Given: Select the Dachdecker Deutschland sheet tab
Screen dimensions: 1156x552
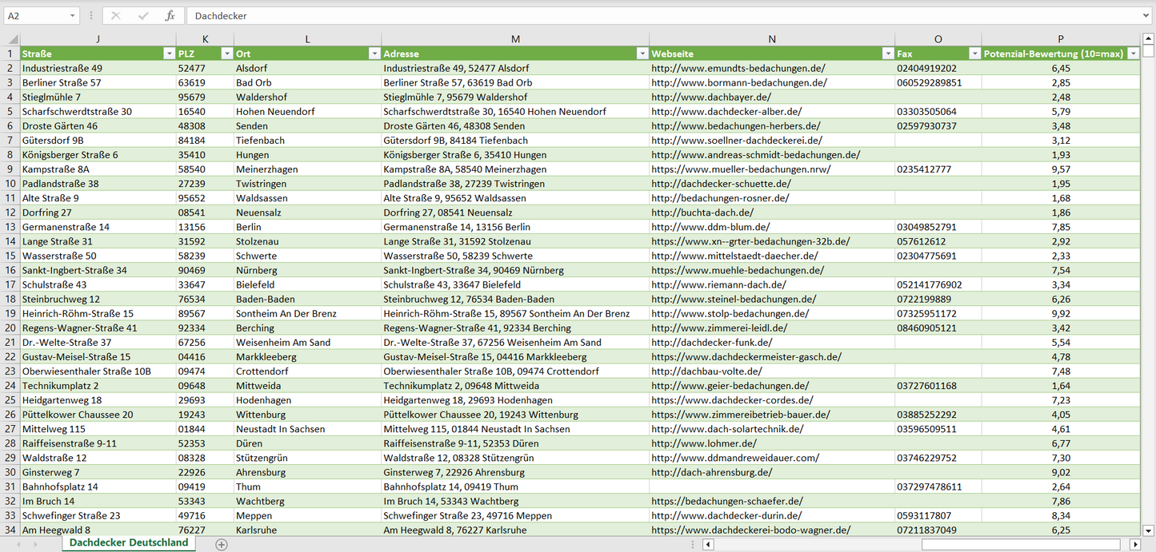Looking at the screenshot, I should [x=129, y=543].
